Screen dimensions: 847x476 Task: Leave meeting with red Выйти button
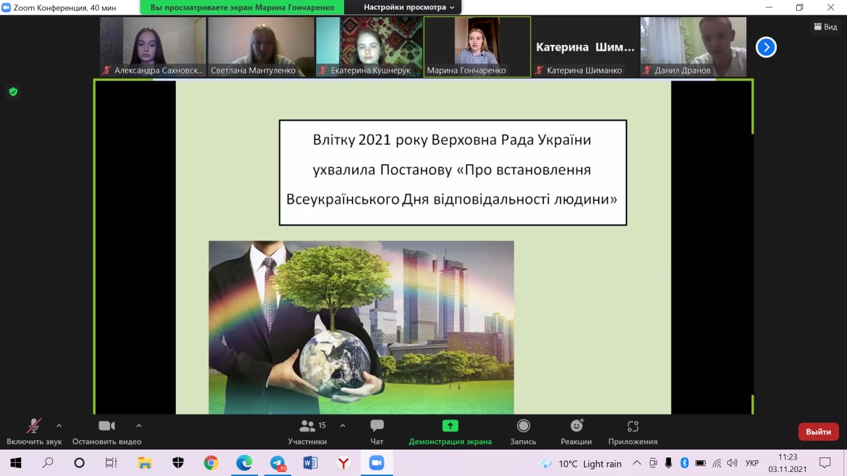819,432
